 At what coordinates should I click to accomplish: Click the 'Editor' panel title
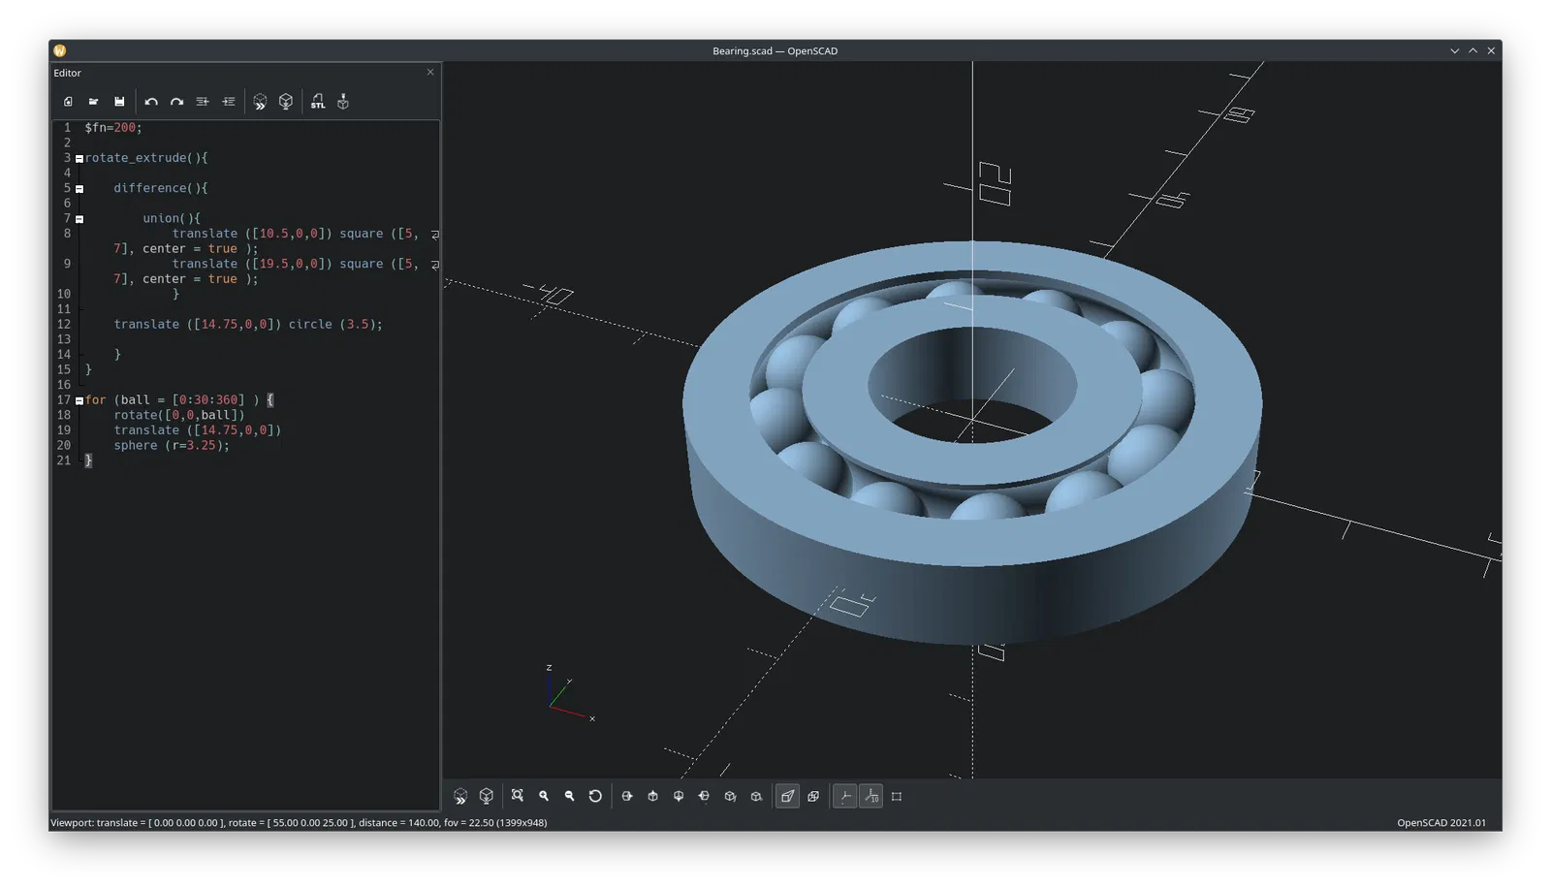68,73
